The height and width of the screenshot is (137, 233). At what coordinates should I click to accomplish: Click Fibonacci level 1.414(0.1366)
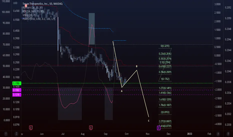[x=165, y=93]
